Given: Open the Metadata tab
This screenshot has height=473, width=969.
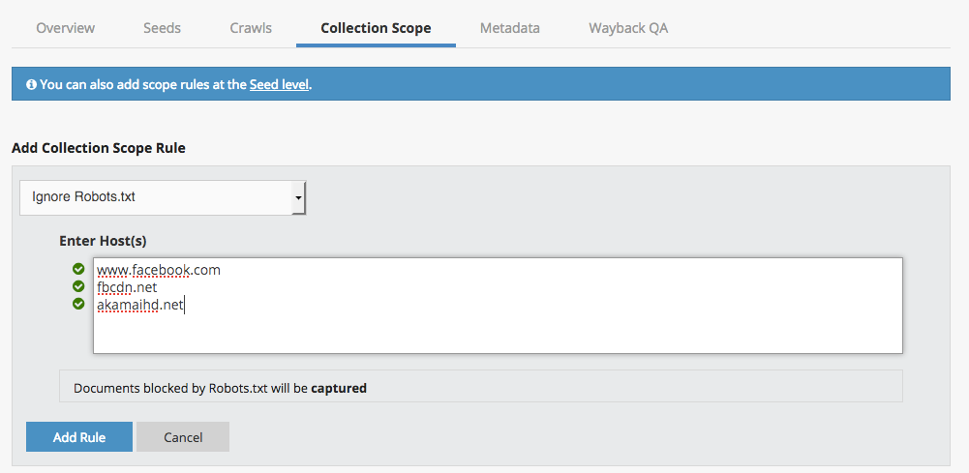Looking at the screenshot, I should pos(509,28).
